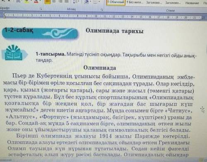207x162 pixels.
Task: Open the borders dropdown arrow
Action: click(99, 2)
